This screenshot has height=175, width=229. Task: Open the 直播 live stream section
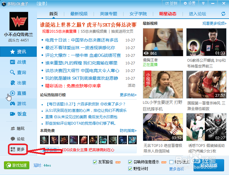pos(18,93)
